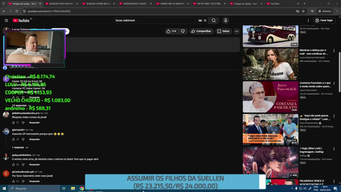Switch to BLUEZAO FICOU EM CHO tab
Screen dimensions: 341x192
point(62,4)
